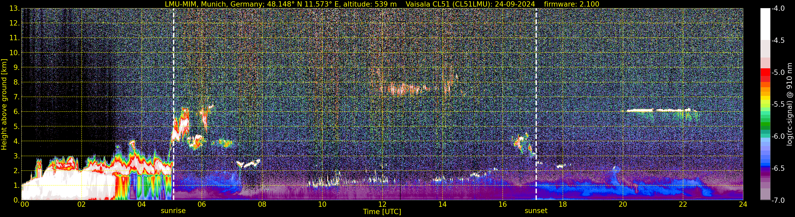This screenshot has height=217, width=795.
Task: Click the '-4.5' colorbar tick label
Action: point(778,40)
